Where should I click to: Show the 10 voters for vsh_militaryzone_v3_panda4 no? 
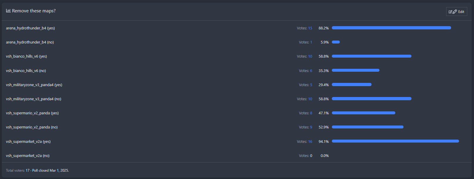click(310, 99)
